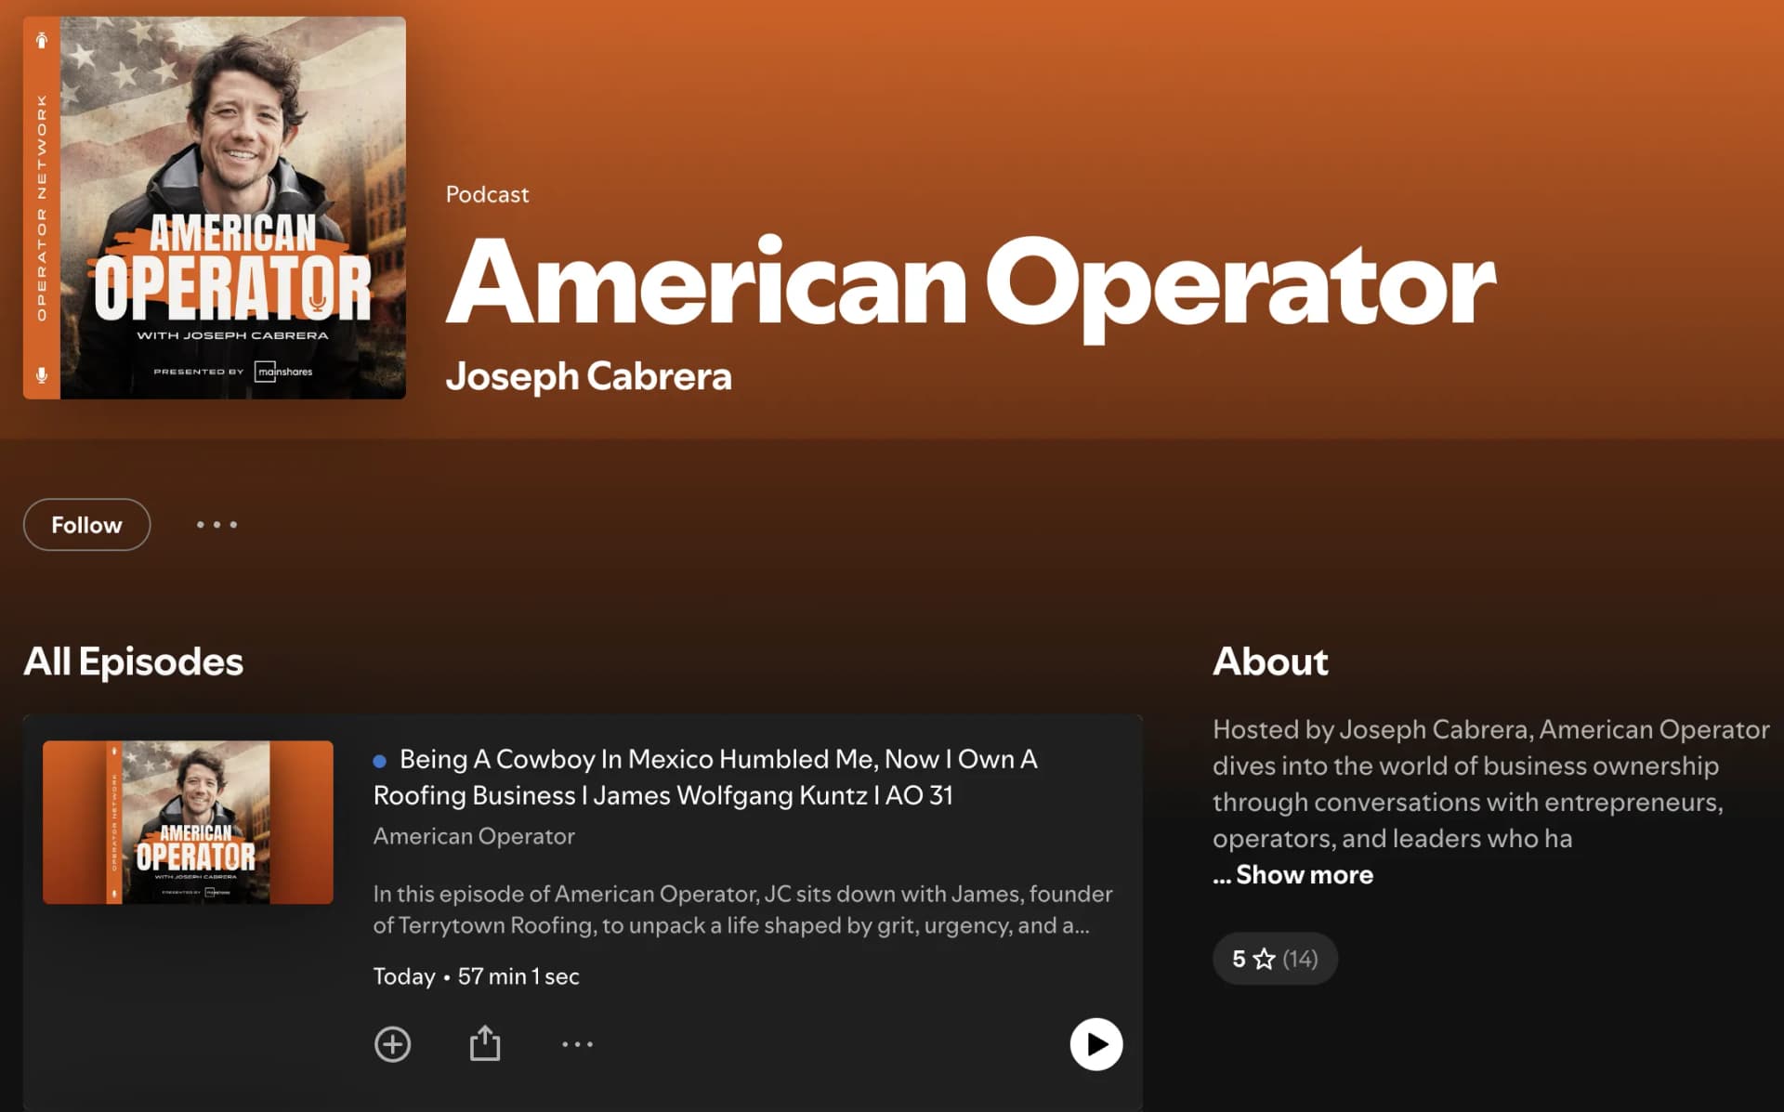Open the 5 star rating pill

[1275, 959]
